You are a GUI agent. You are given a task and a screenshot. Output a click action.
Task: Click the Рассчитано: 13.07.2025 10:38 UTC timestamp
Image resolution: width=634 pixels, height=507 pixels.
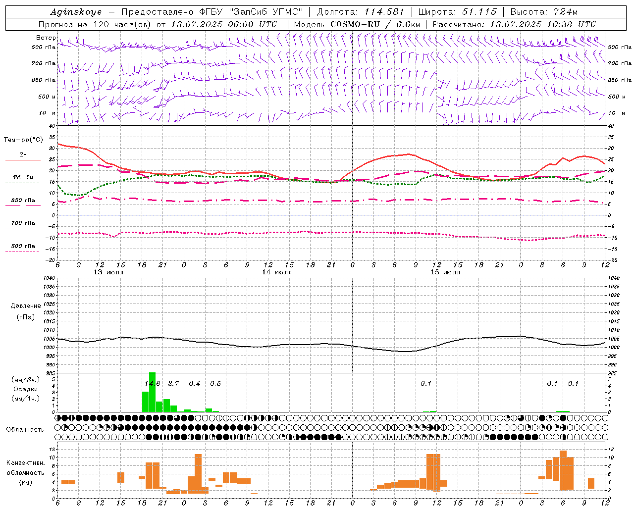point(515,24)
